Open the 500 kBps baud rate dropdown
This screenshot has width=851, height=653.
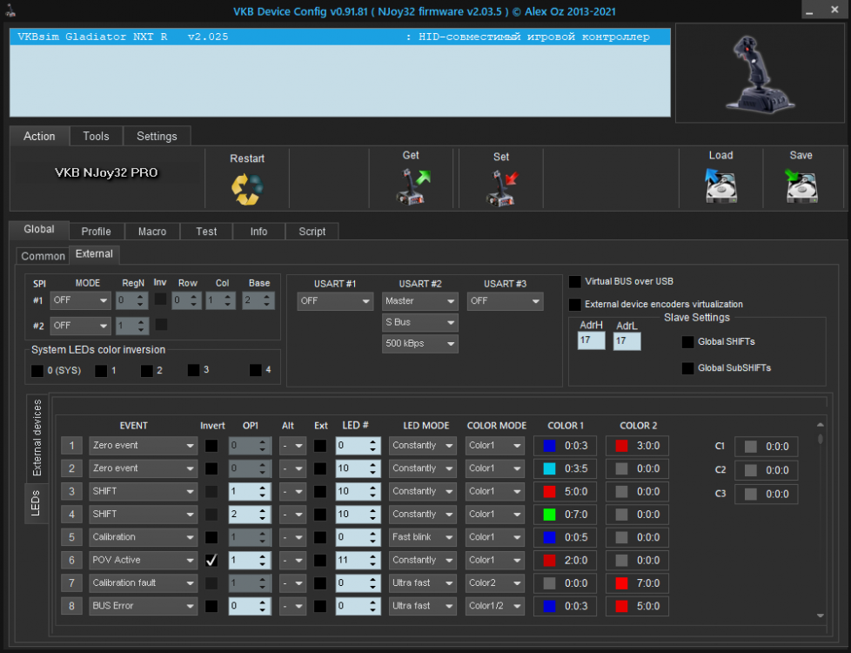(420, 344)
